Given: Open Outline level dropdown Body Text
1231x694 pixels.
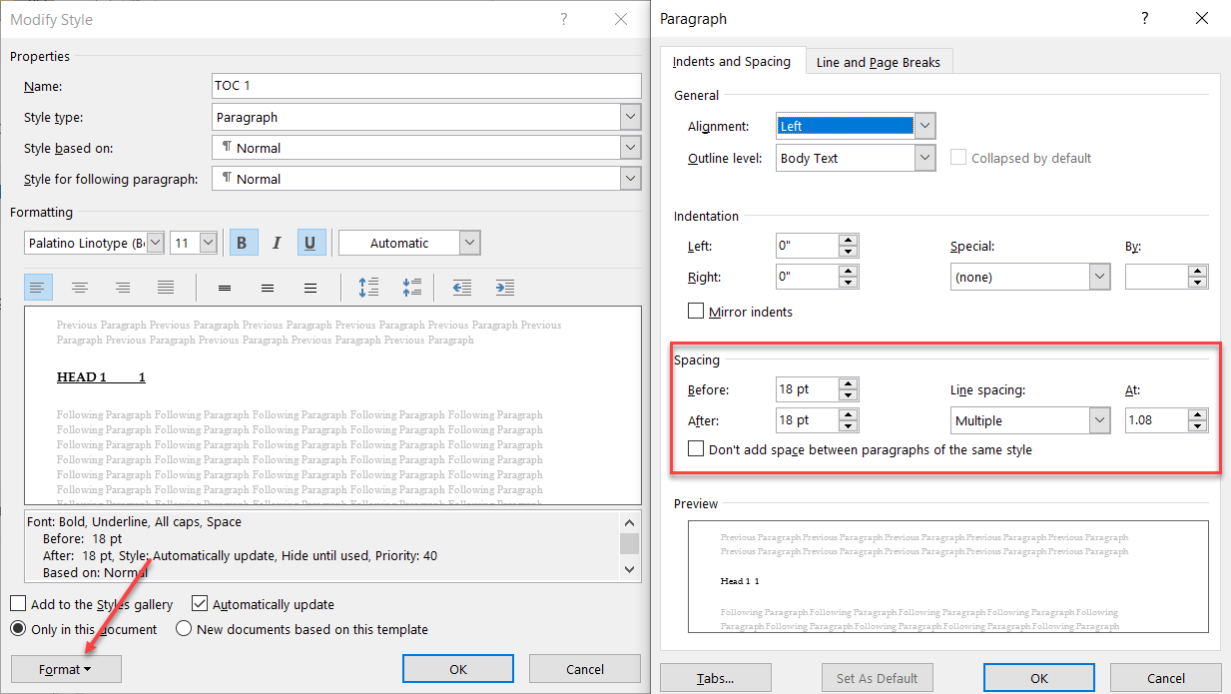Looking at the screenshot, I should (925, 158).
